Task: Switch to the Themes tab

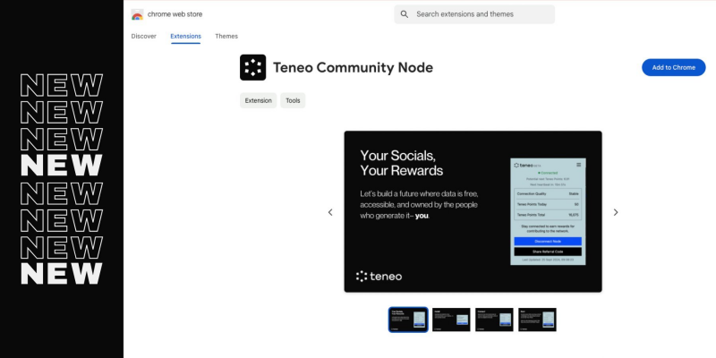Action: [226, 36]
